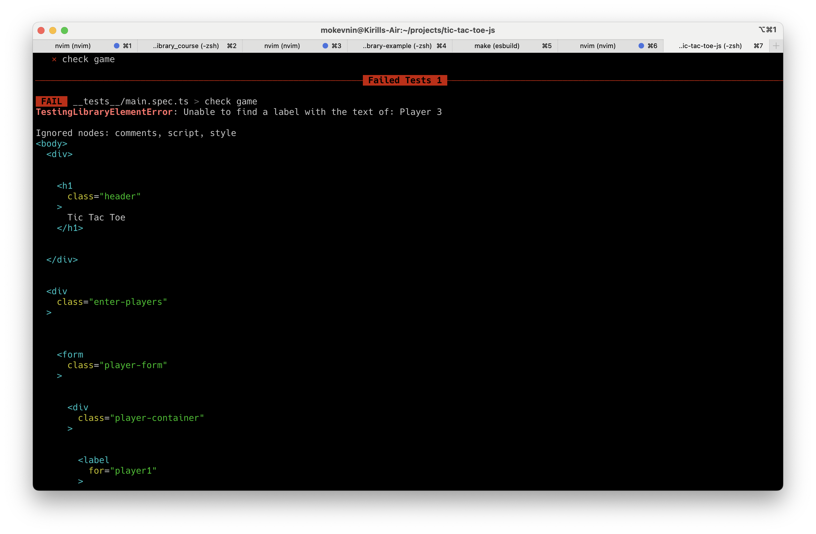Click the TestingLibraryElementError text
The image size is (816, 534).
(x=104, y=112)
